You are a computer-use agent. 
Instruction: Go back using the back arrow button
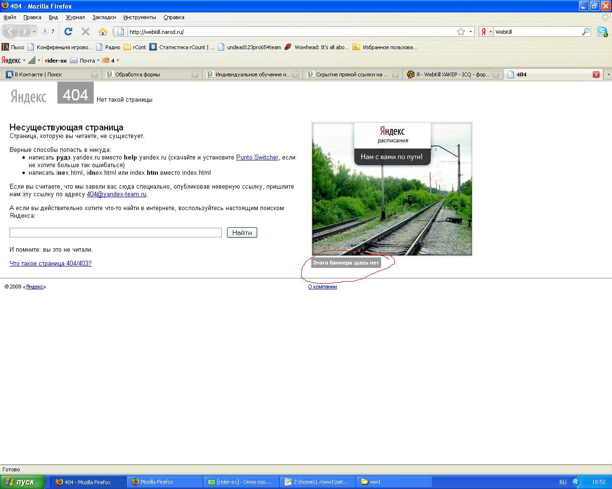point(11,32)
